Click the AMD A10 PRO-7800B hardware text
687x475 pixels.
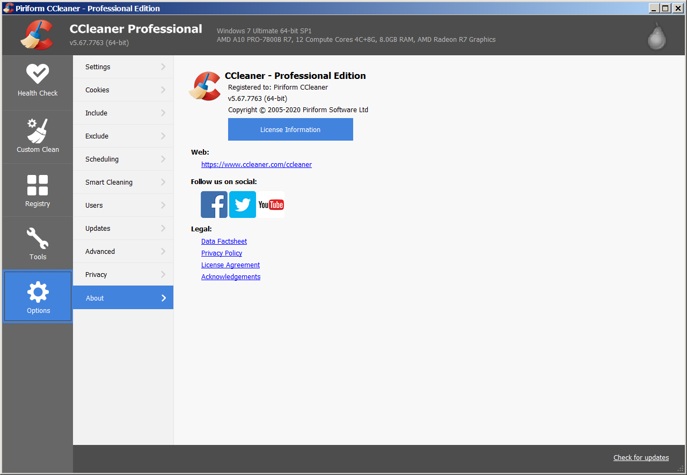click(x=356, y=40)
